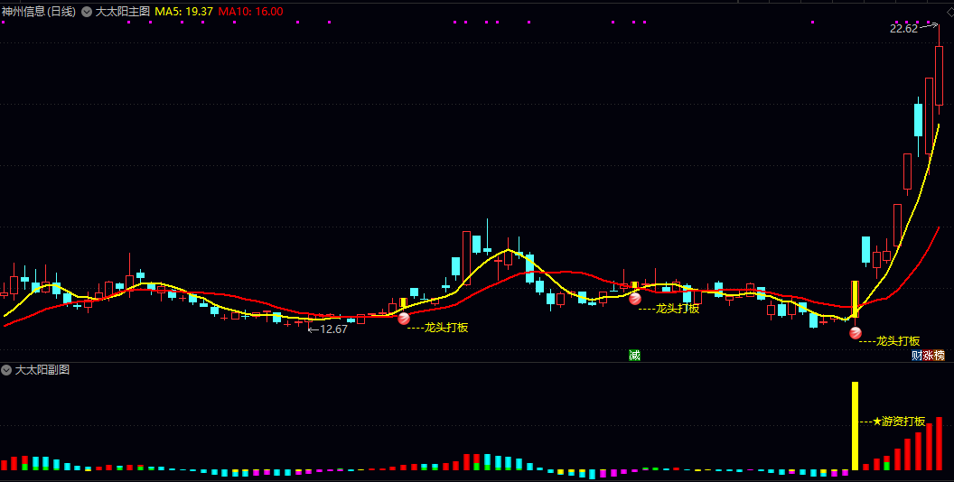The height and width of the screenshot is (482, 954).
Task: Click the leftmost 龙头打板 annotation
Action: pyautogui.click(x=446, y=328)
